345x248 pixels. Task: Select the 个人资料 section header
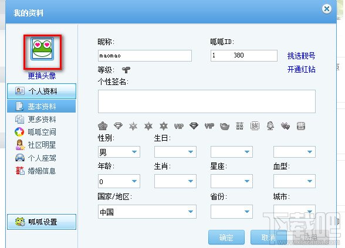(42, 91)
